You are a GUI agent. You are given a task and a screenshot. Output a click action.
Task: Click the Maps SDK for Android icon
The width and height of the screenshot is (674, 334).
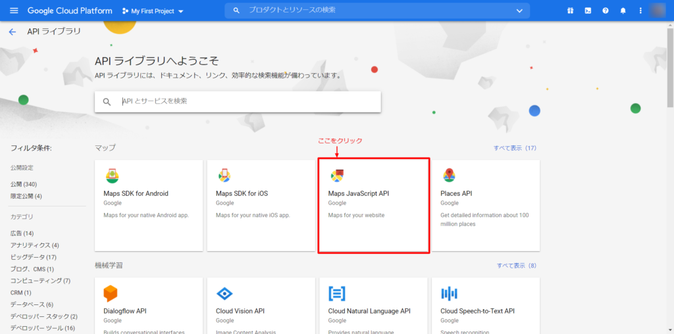[112, 175]
